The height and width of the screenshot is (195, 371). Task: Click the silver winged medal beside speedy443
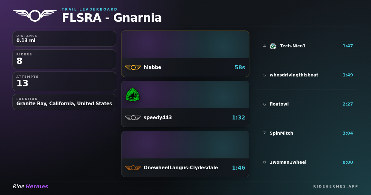133,118
